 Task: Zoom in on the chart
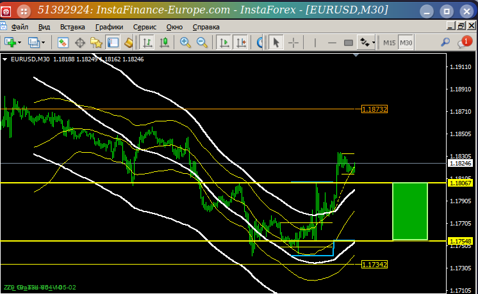pyautogui.click(x=185, y=42)
